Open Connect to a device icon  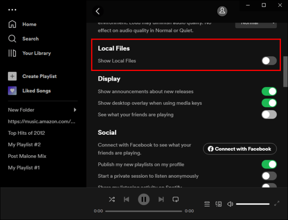point(219,204)
